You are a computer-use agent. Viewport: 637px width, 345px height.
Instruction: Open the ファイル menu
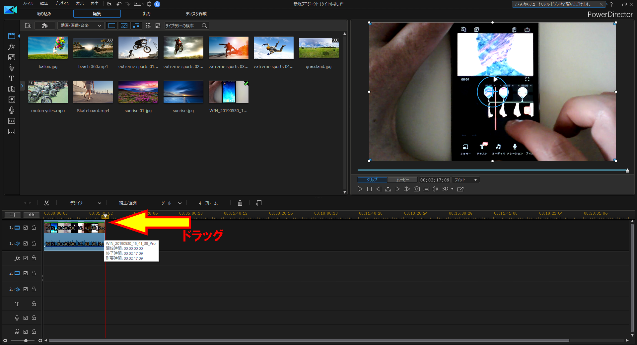27,4
